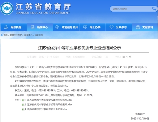The image size is (158, 122).
Task: Download 江苏省优秀中等职业学校建设单位名单.xlsx attachment
Action: click(x=48, y=100)
